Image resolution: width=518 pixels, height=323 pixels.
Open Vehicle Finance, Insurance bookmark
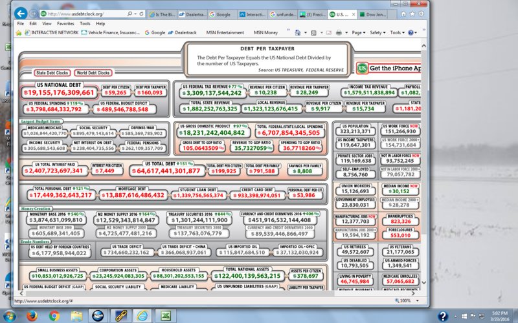click(x=111, y=33)
